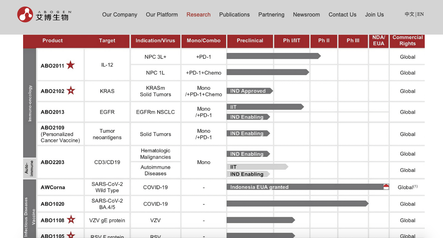Click the red star beside ABO2102
This screenshot has width=443, height=238.
point(71,90)
